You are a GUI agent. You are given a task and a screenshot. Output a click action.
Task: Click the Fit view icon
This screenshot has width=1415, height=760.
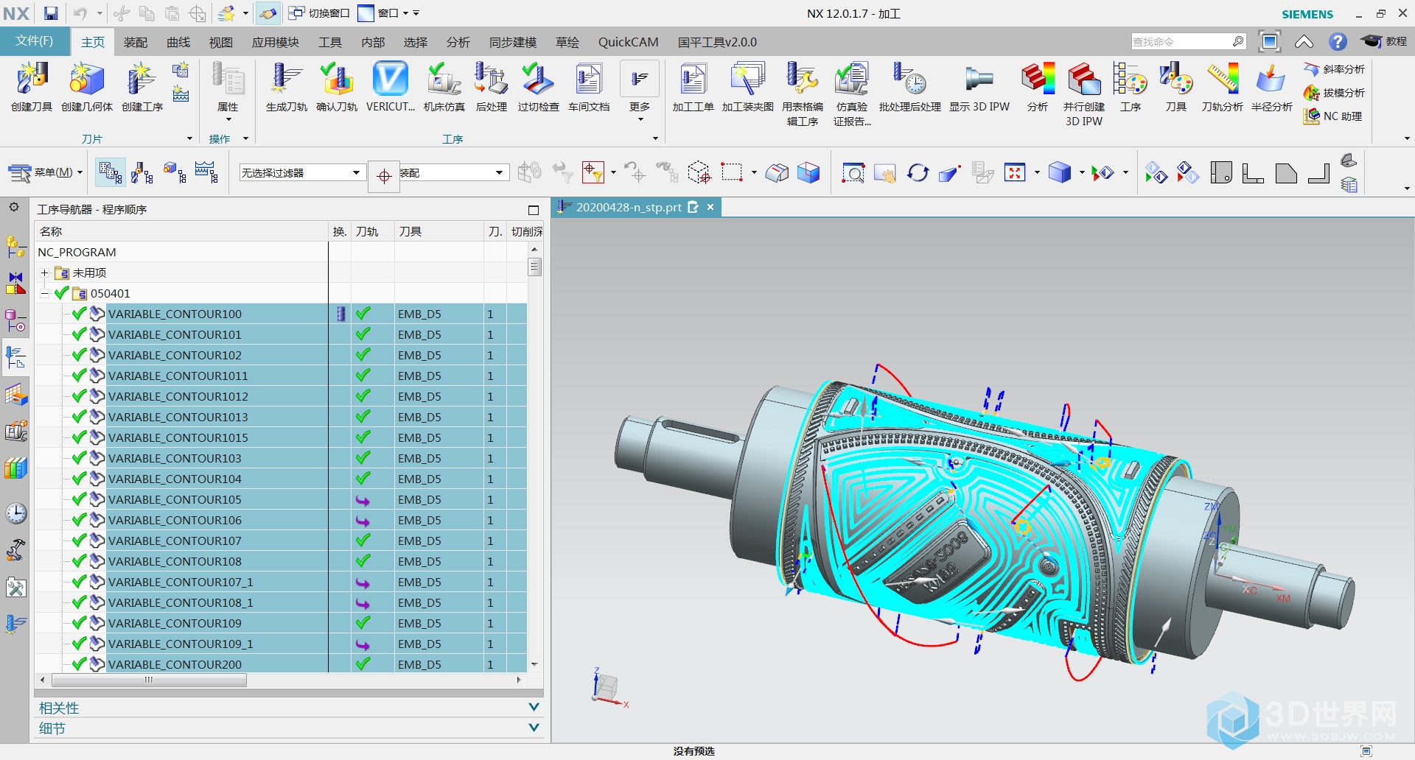coord(1015,173)
